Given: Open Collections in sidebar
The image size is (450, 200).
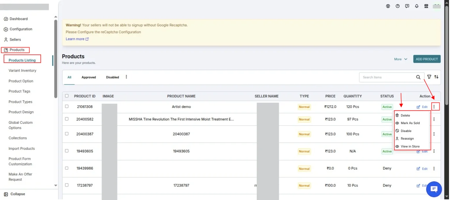Looking at the screenshot, I should pos(18,138).
